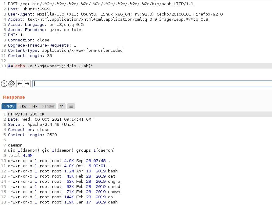Image resolution: width=272 pixels, height=205 pixels.
Task: Open search settings gear icon
Action: (12, 84)
